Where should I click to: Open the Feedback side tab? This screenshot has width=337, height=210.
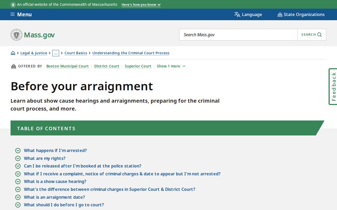(x=333, y=87)
